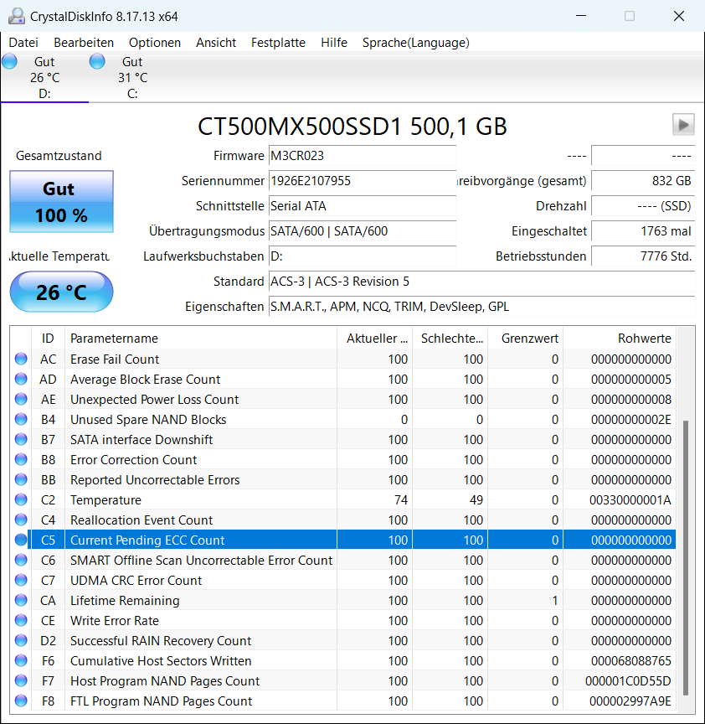705x724 pixels.
Task: Click the status orb for Error Correction Count
Action: pos(21,459)
